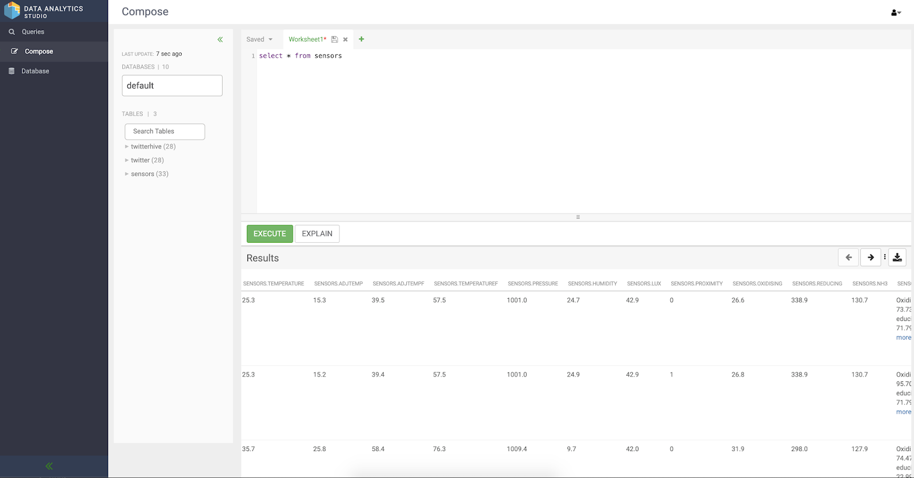Click the Results heading
The height and width of the screenshot is (478, 914).
263,258
